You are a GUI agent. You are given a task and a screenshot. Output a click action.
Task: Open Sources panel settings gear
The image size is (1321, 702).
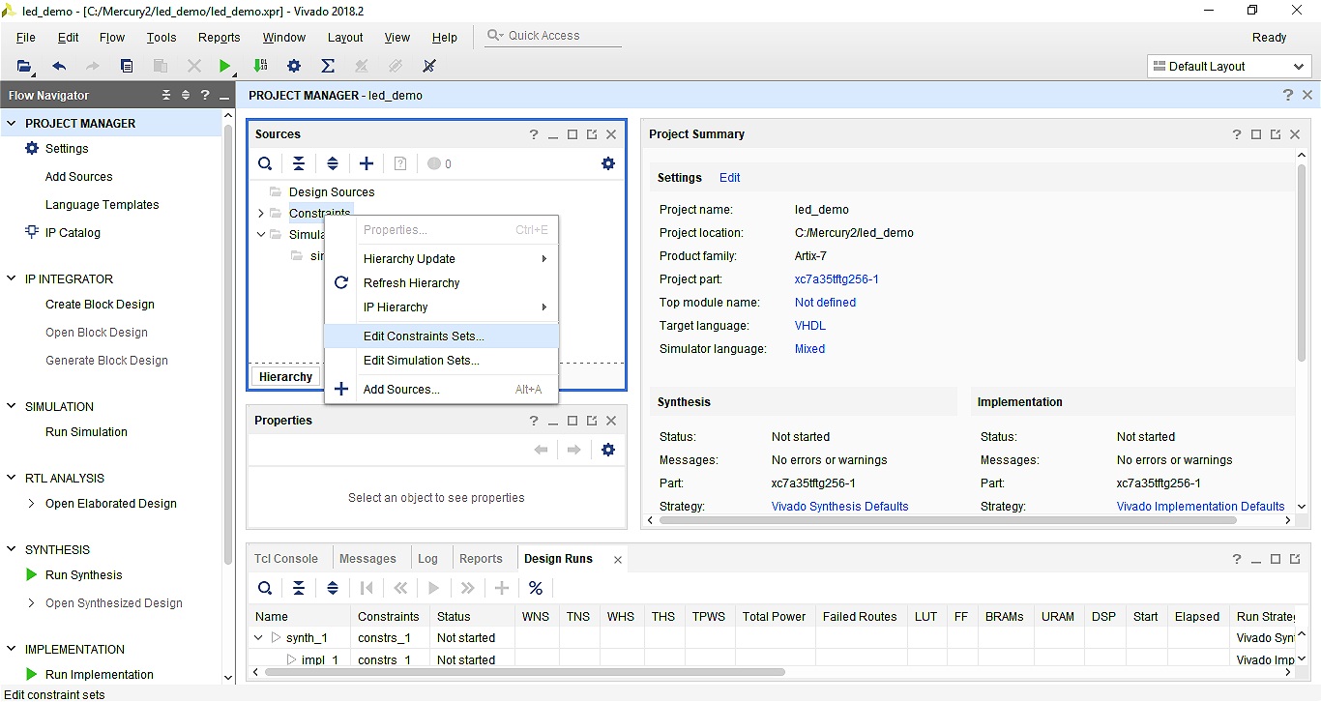coord(608,163)
